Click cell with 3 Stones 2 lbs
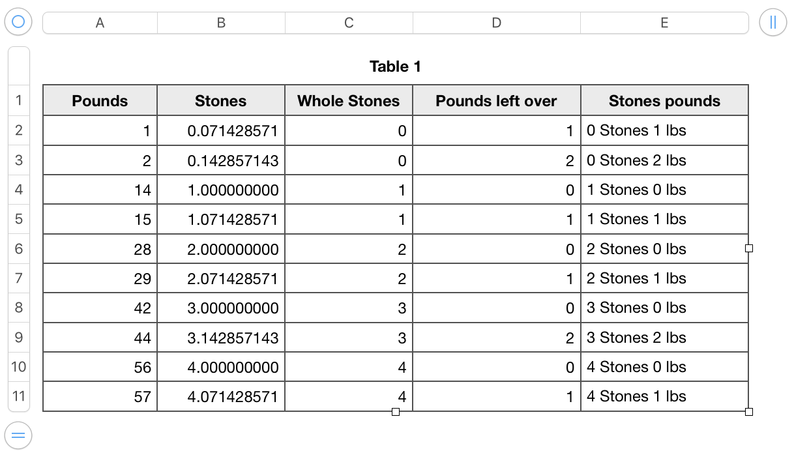Image resolution: width=794 pixels, height=464 pixels. (x=664, y=338)
